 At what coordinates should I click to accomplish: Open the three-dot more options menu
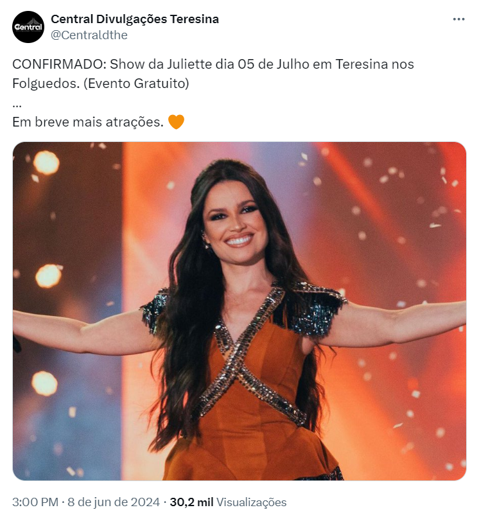coord(458,19)
